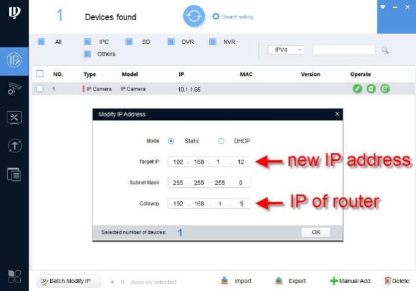416x291 pixels.
Task: Check the box for device row 1
Action: tap(40, 89)
